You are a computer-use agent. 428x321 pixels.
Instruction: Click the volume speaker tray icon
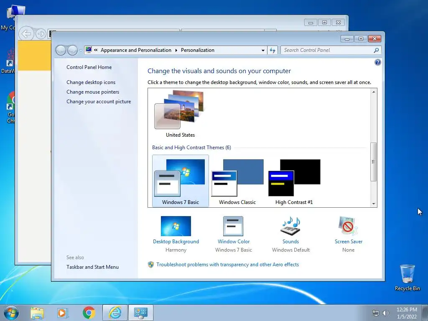click(x=385, y=313)
